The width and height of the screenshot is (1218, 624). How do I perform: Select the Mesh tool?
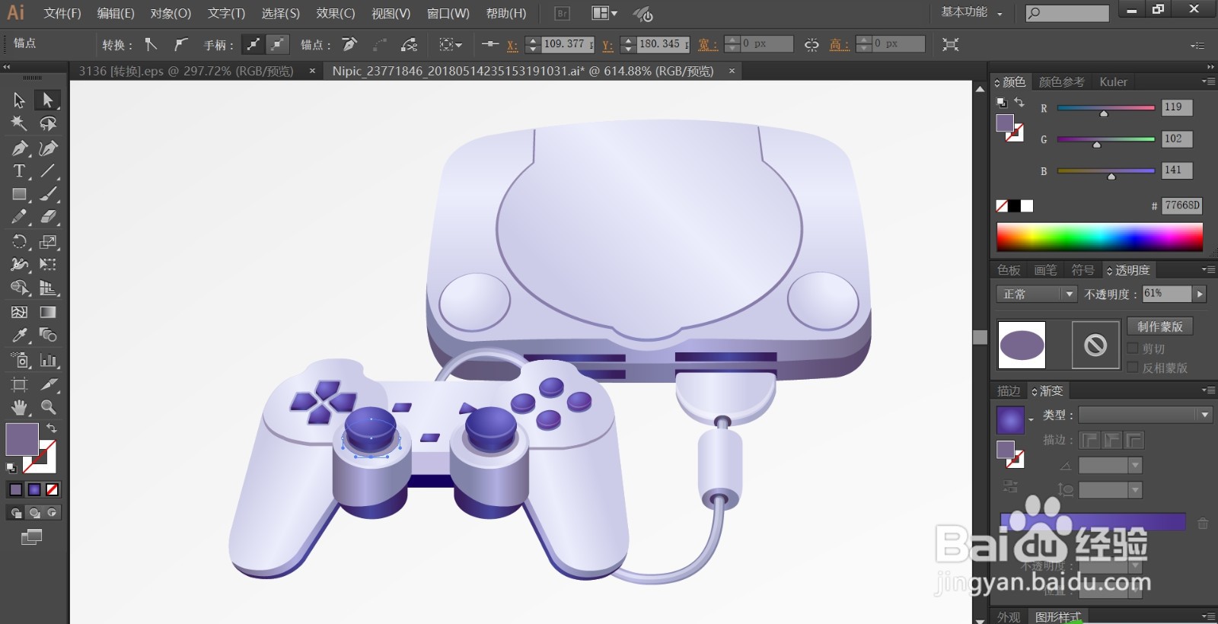click(19, 312)
